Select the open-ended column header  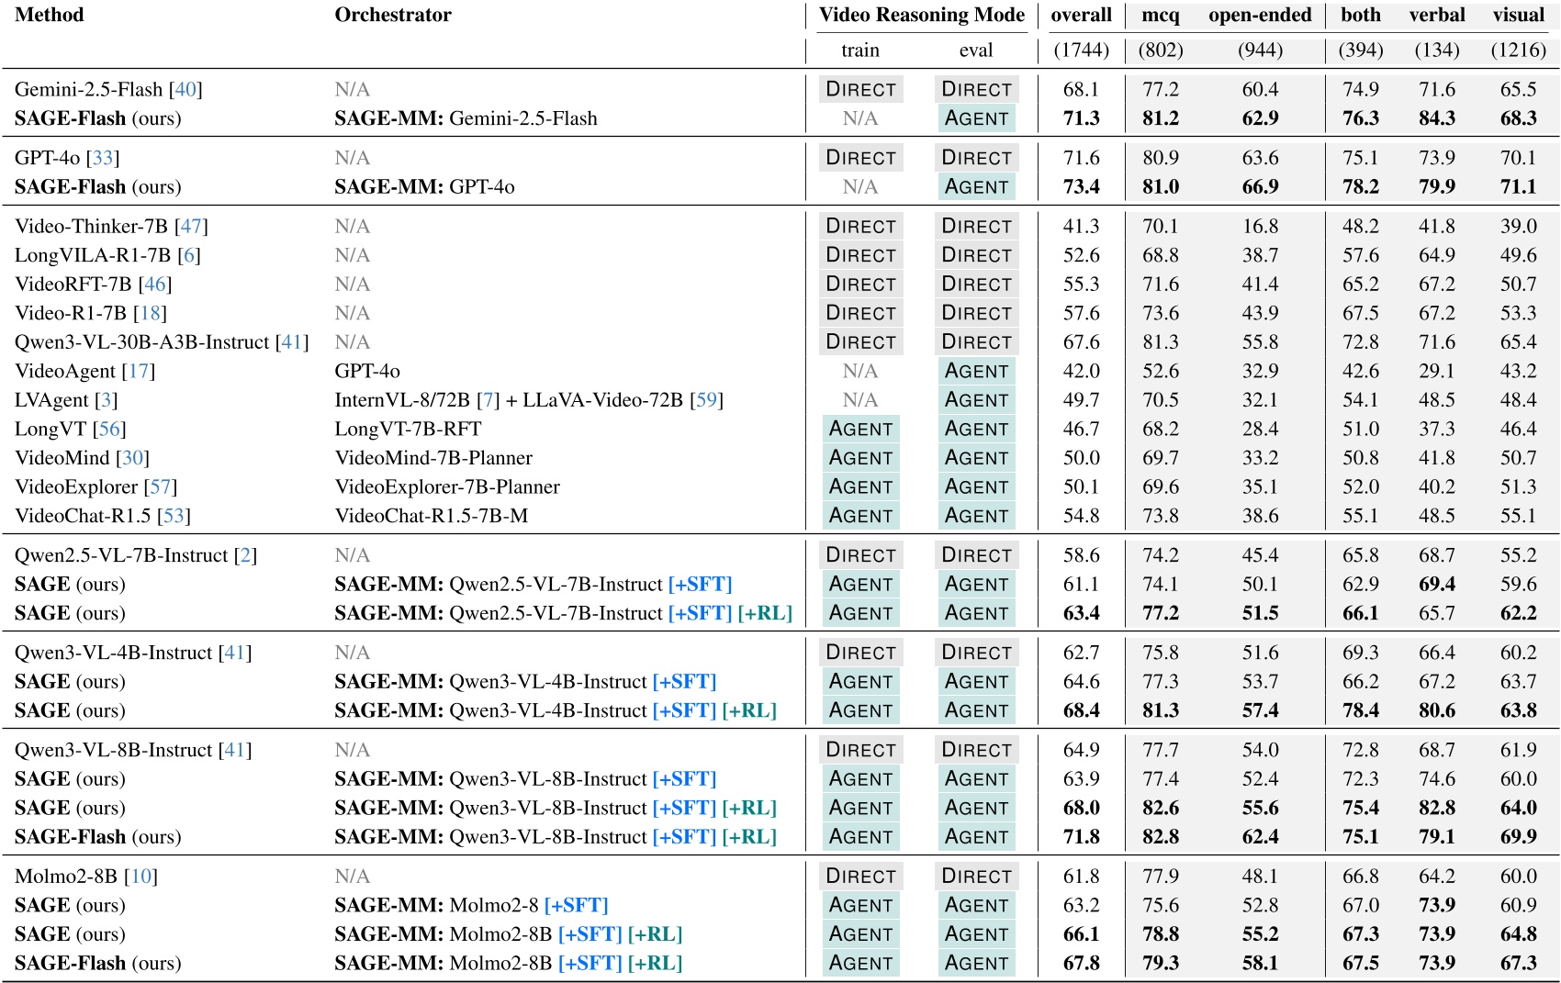(1260, 15)
